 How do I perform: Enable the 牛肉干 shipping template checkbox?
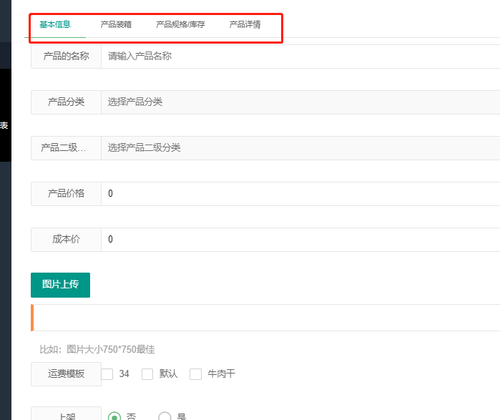195,373
